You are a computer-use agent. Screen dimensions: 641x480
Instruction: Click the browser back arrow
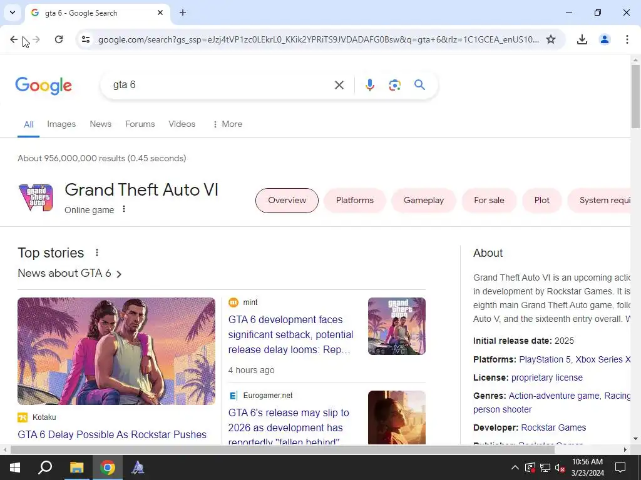[x=14, y=39]
